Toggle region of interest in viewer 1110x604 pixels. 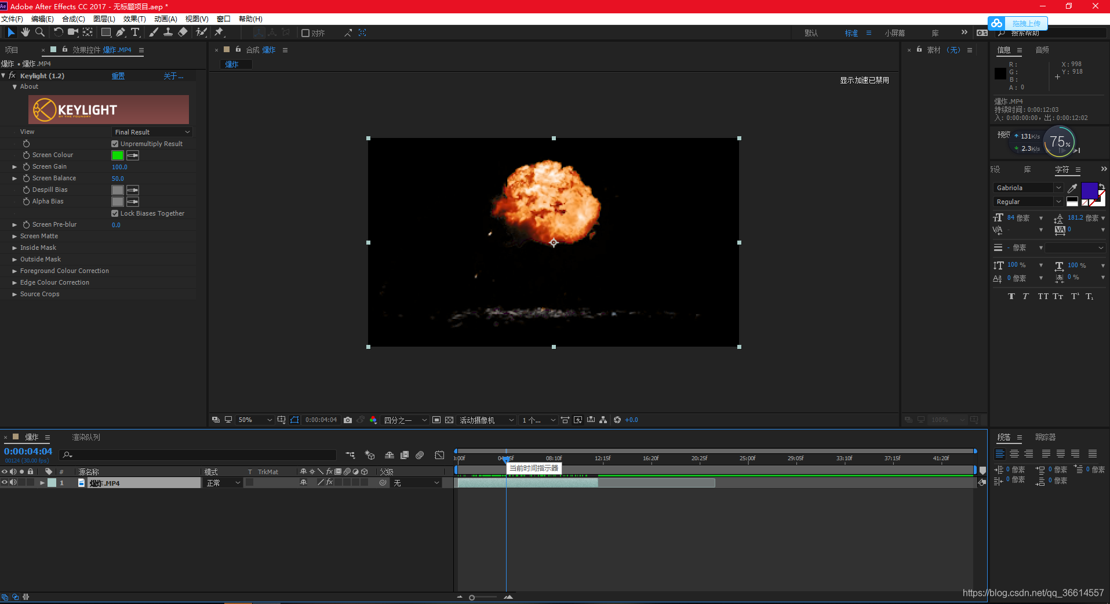pyautogui.click(x=436, y=420)
